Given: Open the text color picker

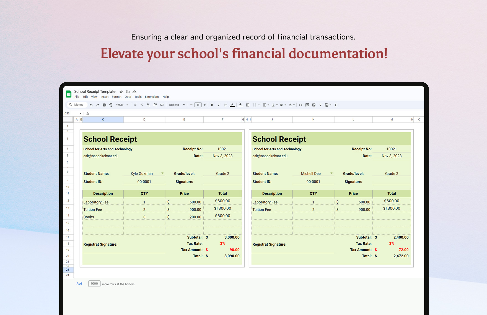Looking at the screenshot, I should [232, 105].
